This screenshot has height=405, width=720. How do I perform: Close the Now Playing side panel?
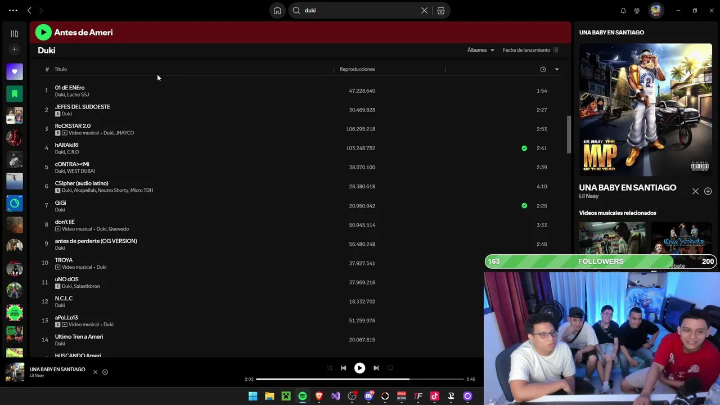point(695,191)
